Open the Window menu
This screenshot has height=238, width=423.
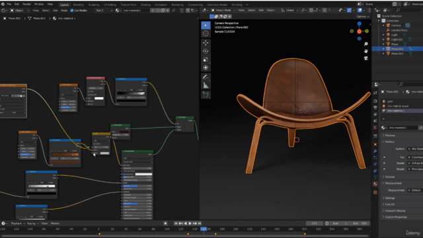pos(39,5)
